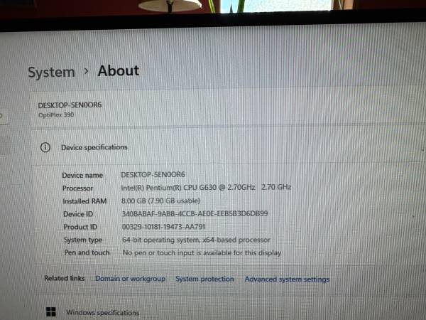
Task: Click the Installed RAM value 8.00 GB
Action: pos(160,201)
